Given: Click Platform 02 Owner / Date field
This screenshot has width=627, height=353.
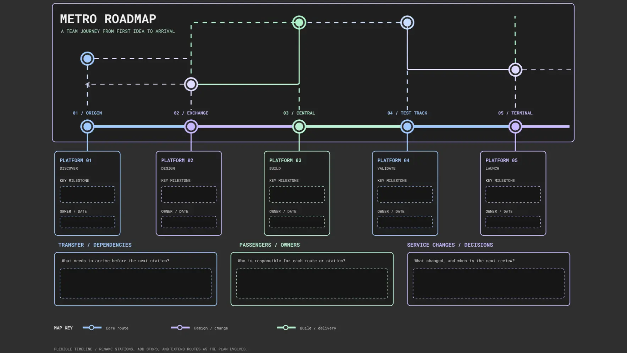Looking at the screenshot, I should (189, 222).
